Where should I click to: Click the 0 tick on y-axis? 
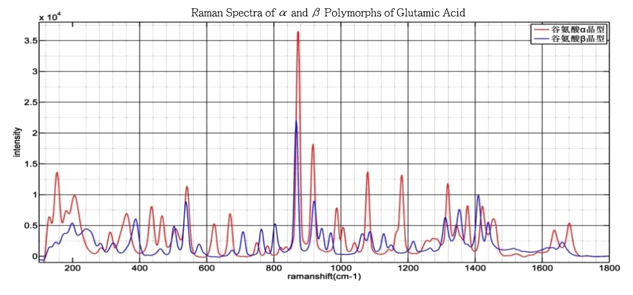(x=34, y=256)
